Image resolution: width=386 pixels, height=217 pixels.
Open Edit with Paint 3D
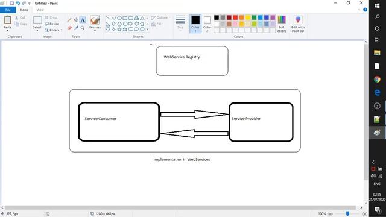click(x=298, y=24)
